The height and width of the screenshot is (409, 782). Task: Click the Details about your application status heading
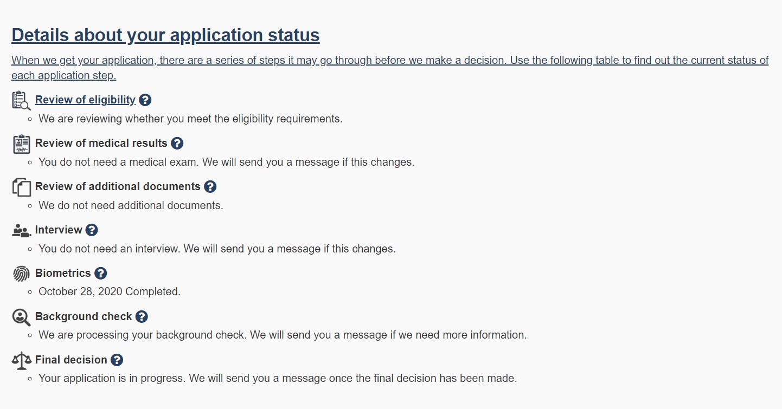pos(165,35)
